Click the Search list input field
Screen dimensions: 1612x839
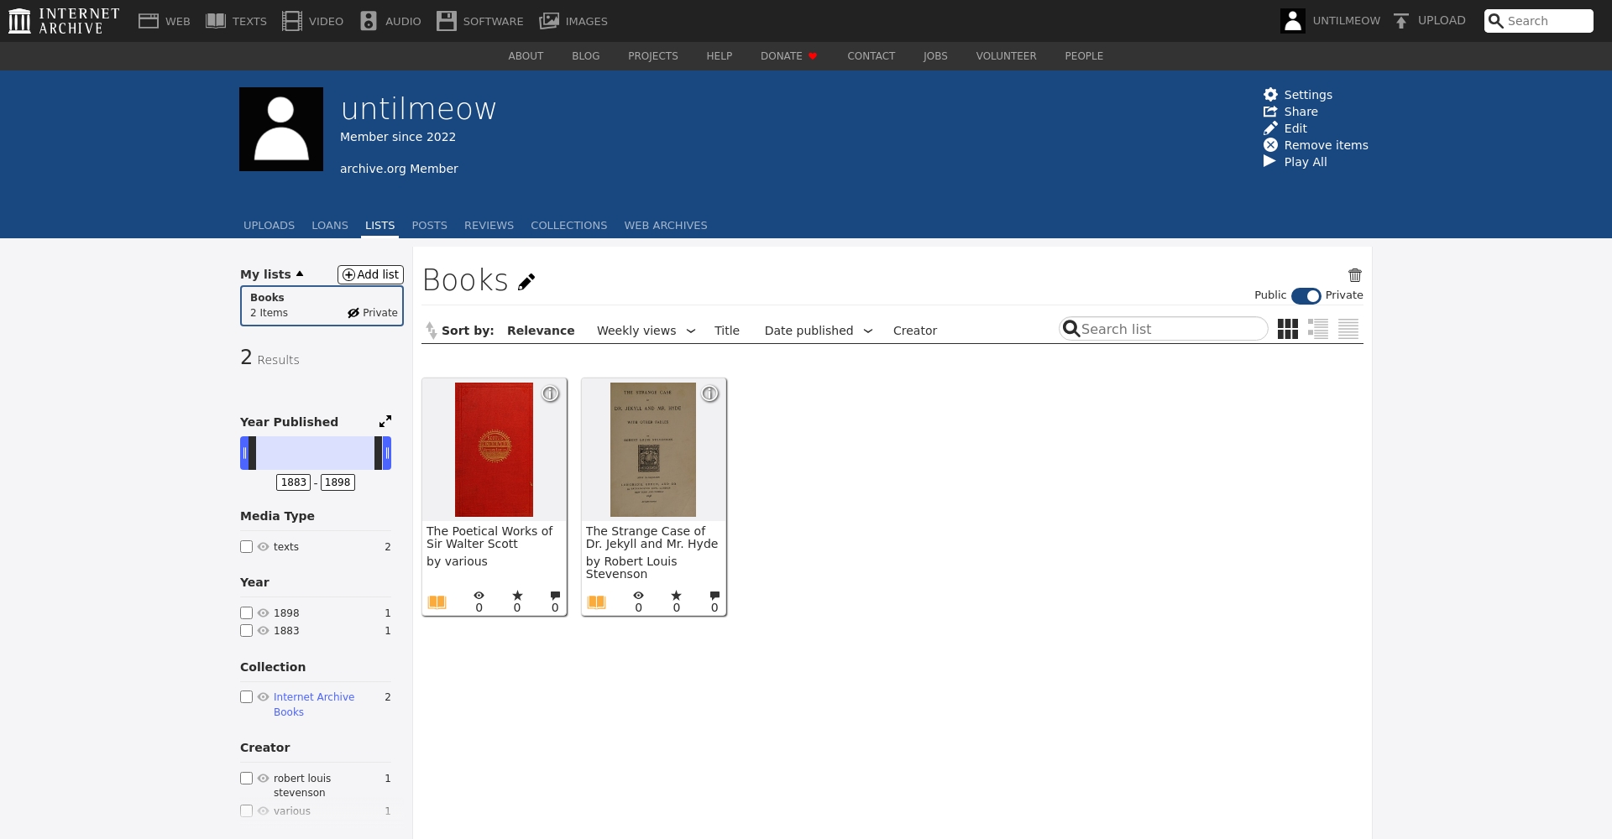[1170, 329]
